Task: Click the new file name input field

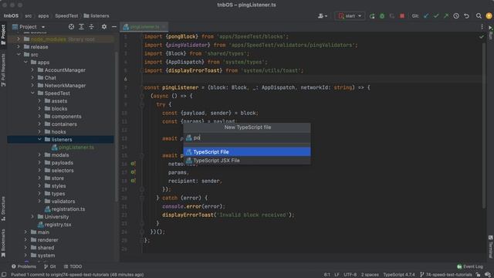Action: coord(247,137)
